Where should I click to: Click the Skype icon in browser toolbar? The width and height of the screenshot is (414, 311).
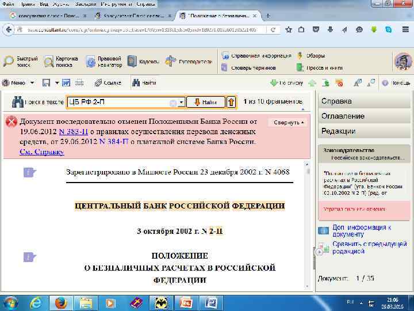388,29
